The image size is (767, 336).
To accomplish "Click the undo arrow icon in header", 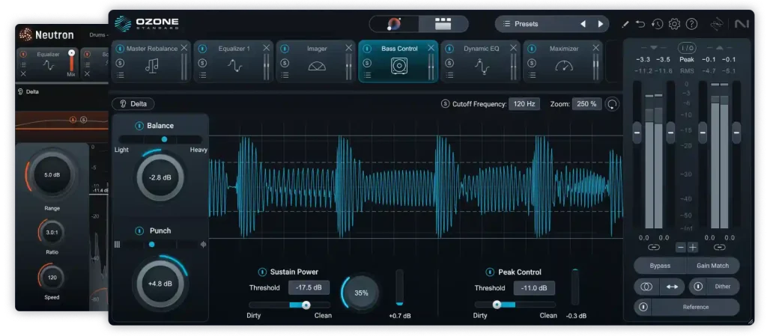I will point(640,24).
